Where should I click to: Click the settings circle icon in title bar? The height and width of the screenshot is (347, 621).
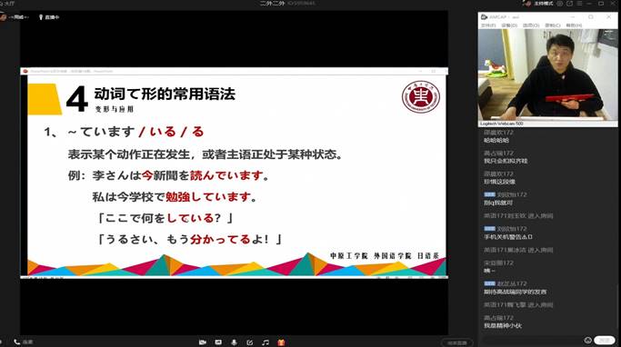point(559,3)
